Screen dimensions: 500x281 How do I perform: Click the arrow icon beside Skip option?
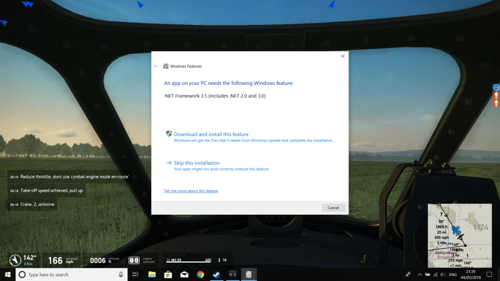pyautogui.click(x=168, y=163)
